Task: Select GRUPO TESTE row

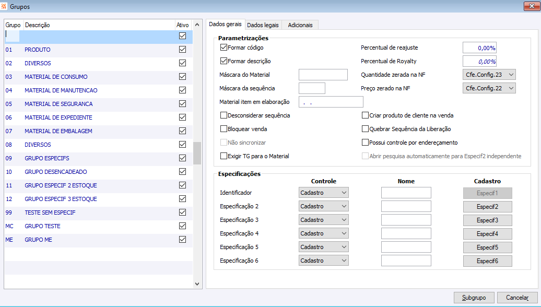Action: [x=98, y=226]
